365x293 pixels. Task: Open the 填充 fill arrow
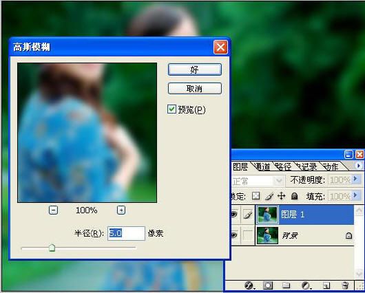pyautogui.click(x=355, y=195)
